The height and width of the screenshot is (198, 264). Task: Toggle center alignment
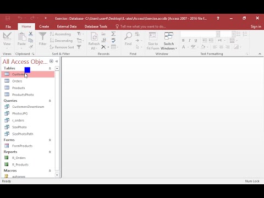click(221, 47)
